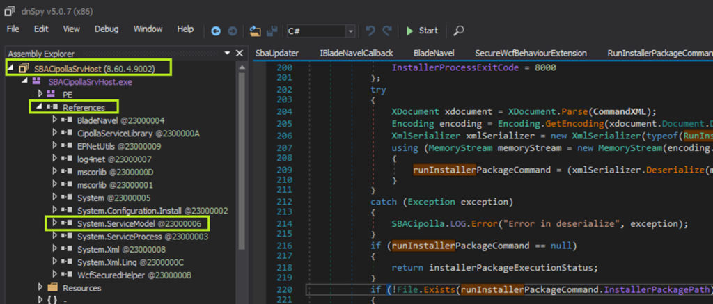Click the Redo icon

tap(387, 31)
